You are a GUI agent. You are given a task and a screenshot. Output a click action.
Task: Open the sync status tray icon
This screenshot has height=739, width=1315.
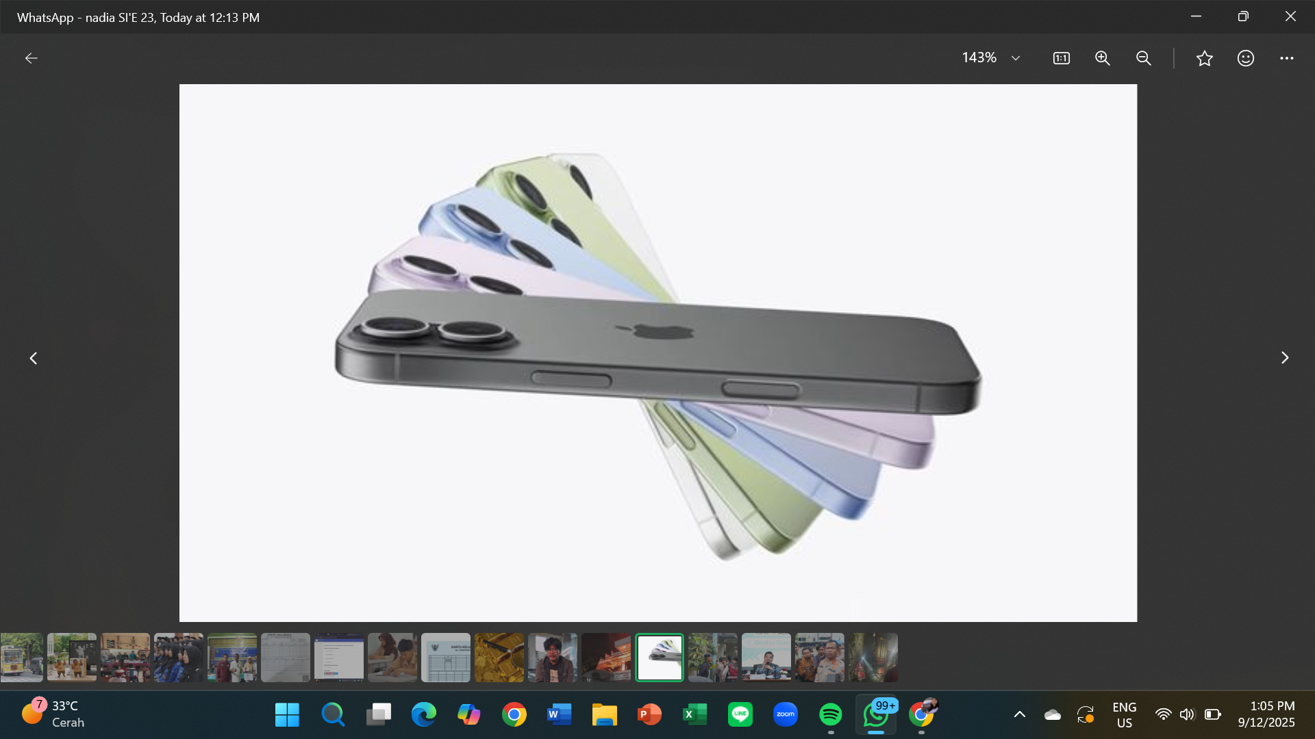(1086, 715)
